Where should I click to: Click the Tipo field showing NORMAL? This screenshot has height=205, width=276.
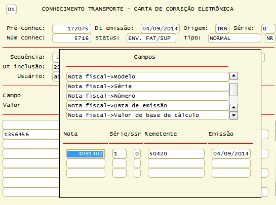click(x=234, y=38)
